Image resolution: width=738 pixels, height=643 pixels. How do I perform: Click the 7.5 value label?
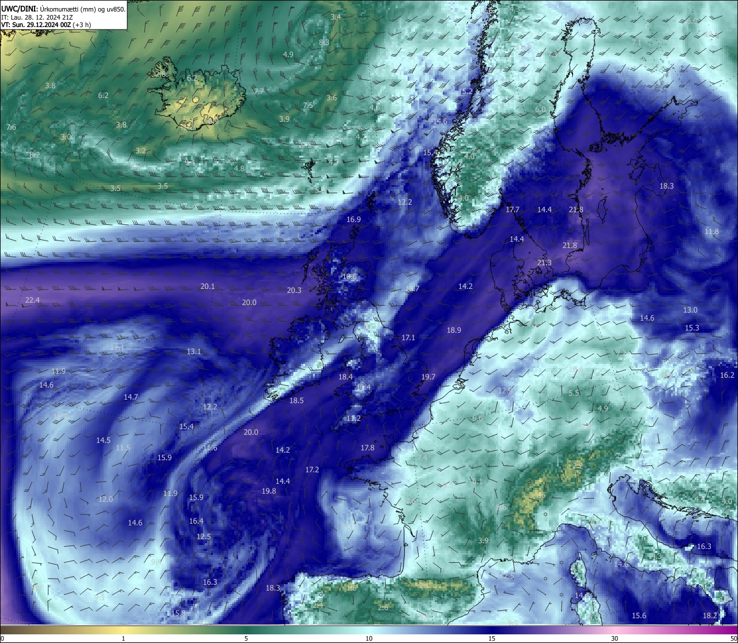[308, 105]
